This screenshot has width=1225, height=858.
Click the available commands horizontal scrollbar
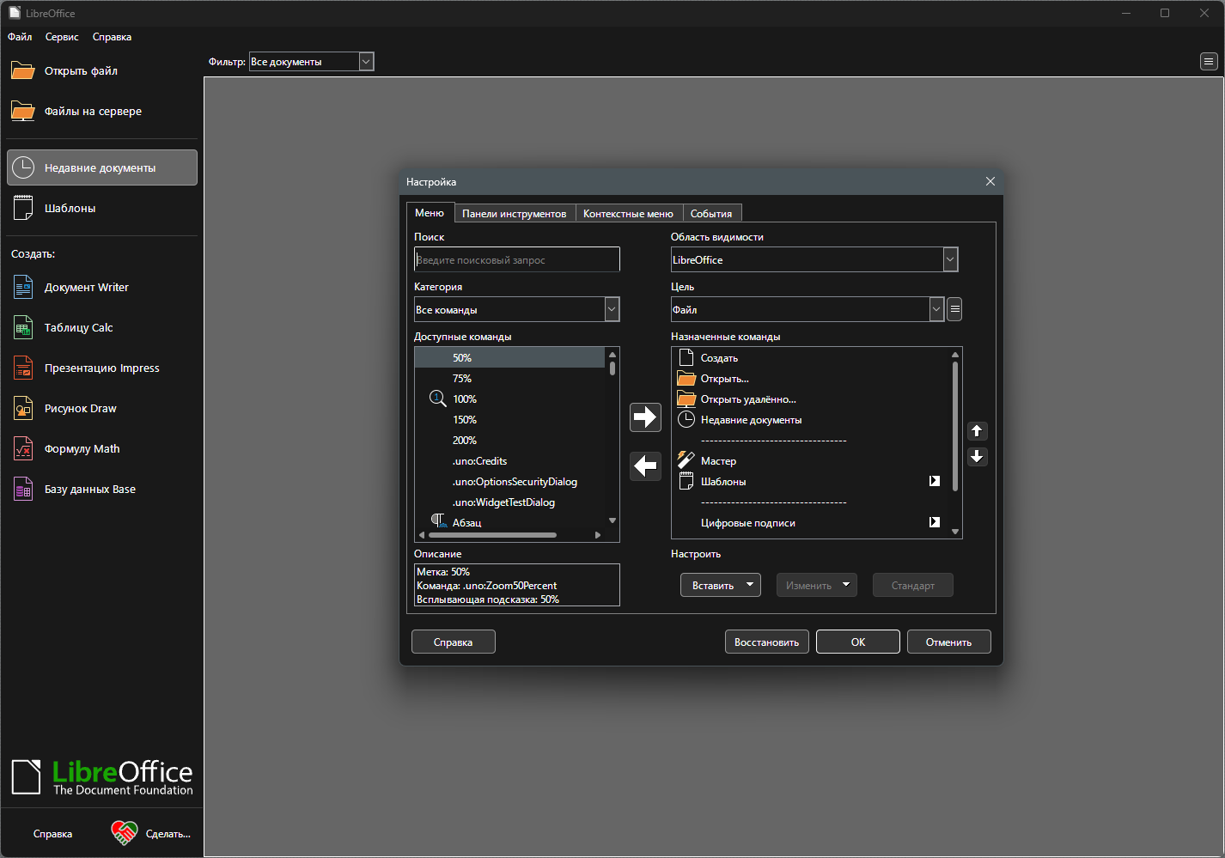[x=509, y=535]
